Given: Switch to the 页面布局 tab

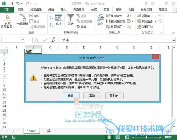Looking at the screenshot, I should click(79, 10).
